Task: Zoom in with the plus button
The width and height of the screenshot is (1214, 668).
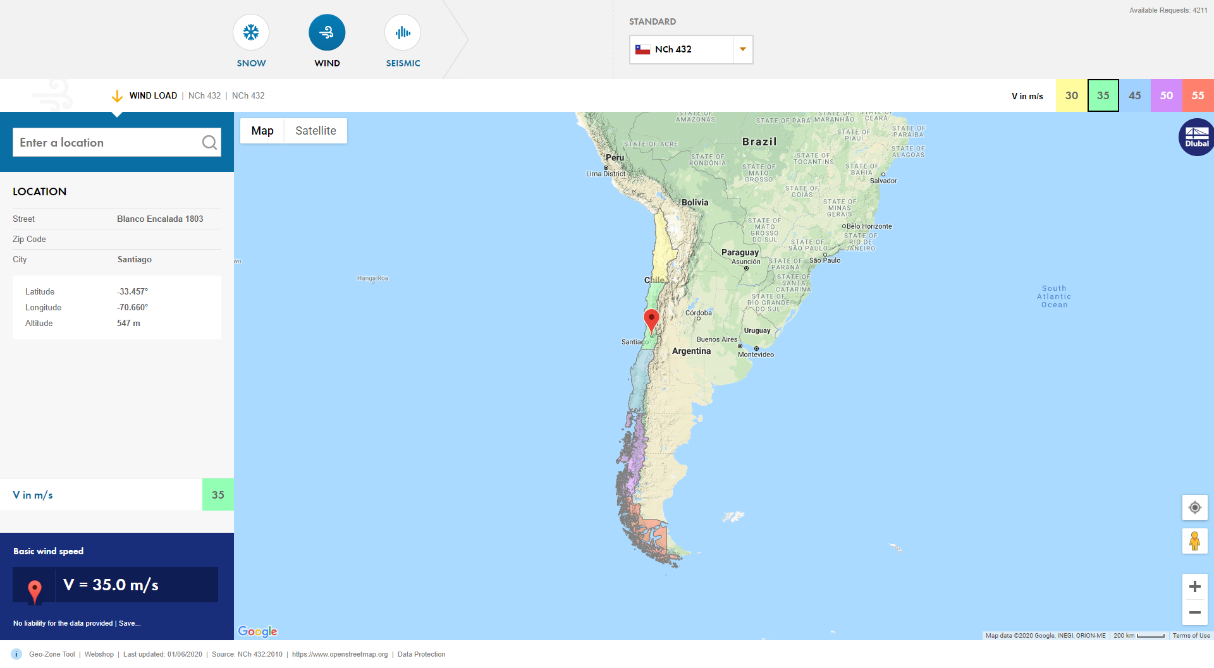Action: [1194, 586]
